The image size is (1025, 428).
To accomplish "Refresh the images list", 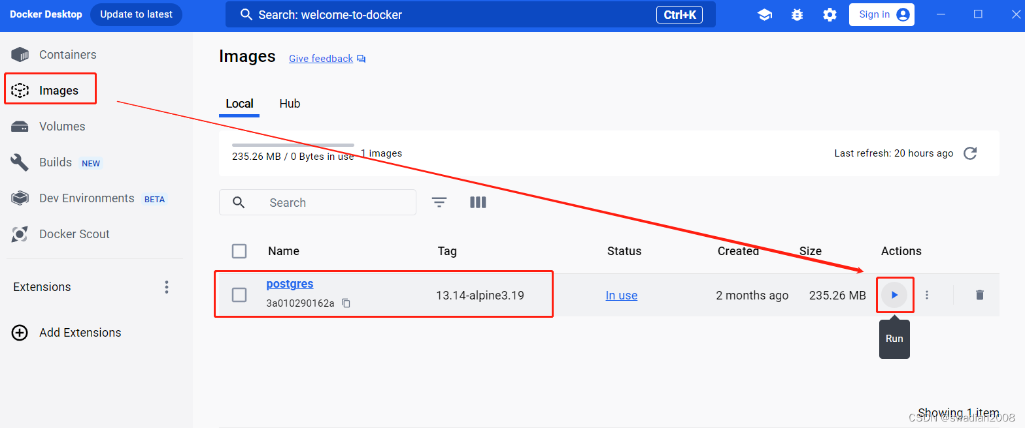I will [970, 153].
